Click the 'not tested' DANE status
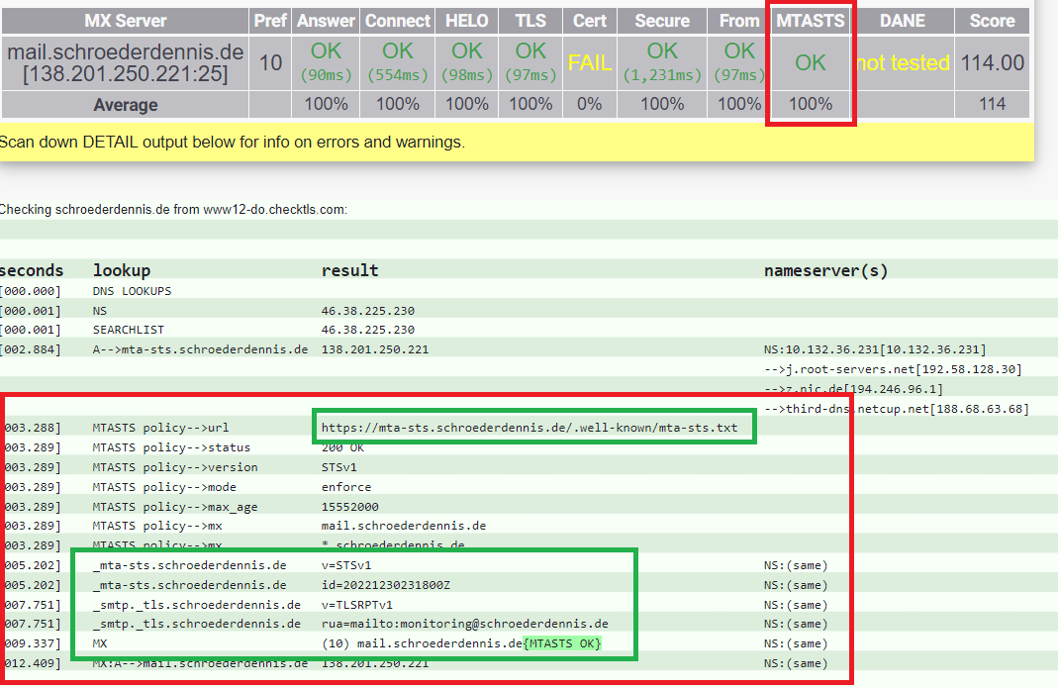Viewport: 1058px width, 688px height. pyautogui.click(x=903, y=61)
